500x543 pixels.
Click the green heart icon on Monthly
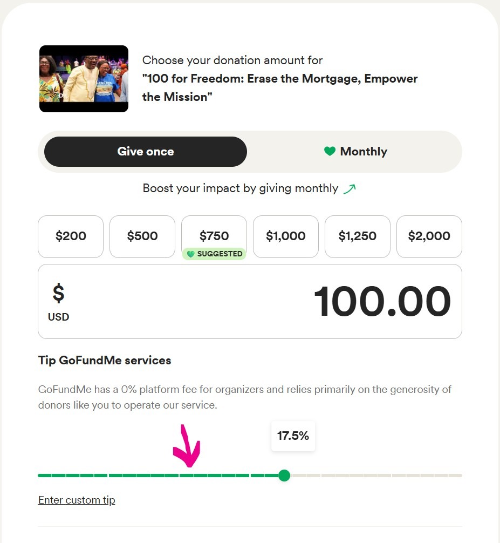[330, 152]
